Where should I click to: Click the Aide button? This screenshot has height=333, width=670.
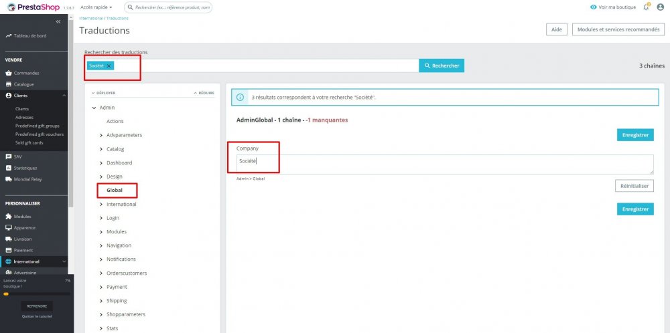point(556,29)
